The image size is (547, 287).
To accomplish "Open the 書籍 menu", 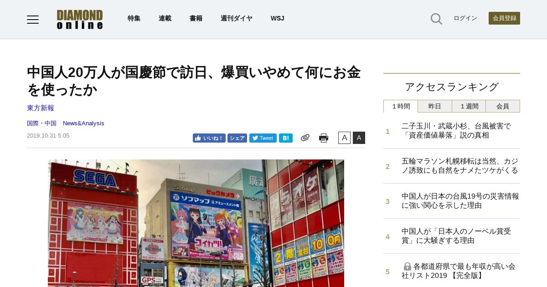I will pos(196,18).
